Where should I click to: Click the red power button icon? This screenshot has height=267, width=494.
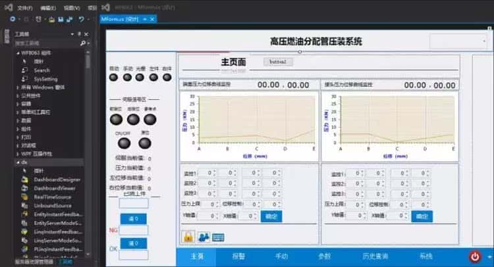(x=475, y=256)
